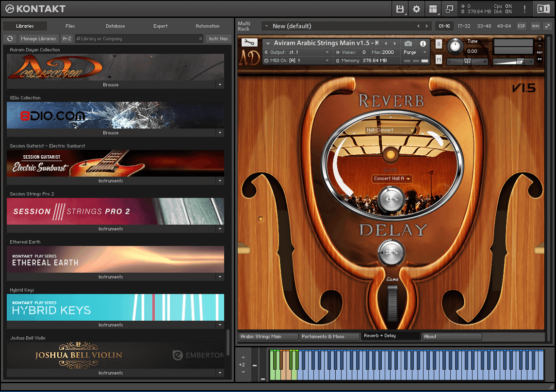Expand 8Dio Collection options arrow

coord(220,132)
